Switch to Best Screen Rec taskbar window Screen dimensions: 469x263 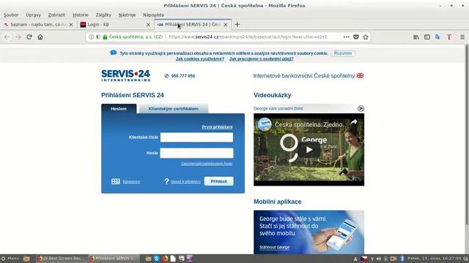[61, 259]
